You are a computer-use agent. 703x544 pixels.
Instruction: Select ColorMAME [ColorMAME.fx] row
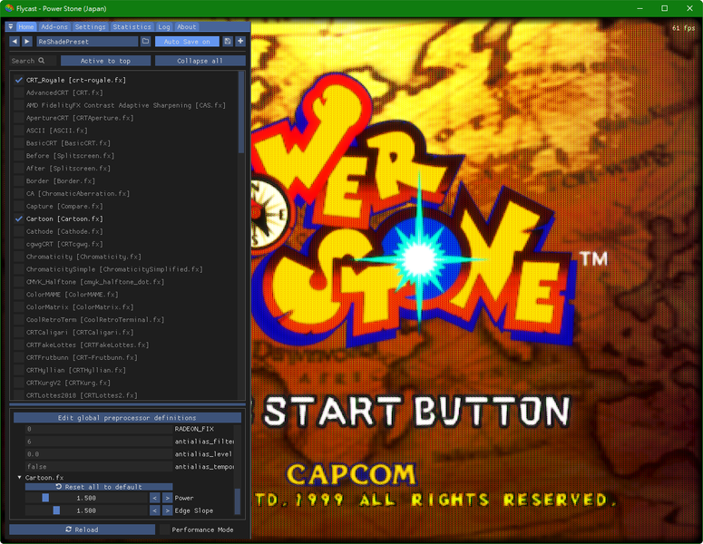(72, 295)
